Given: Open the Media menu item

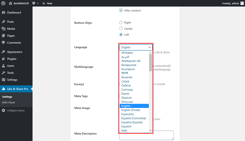Looking at the screenshot, I should (16, 29).
